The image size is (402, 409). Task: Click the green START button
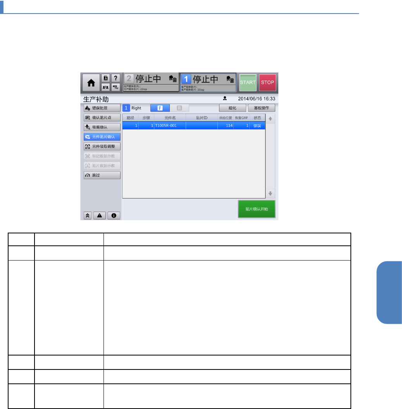tap(248, 83)
